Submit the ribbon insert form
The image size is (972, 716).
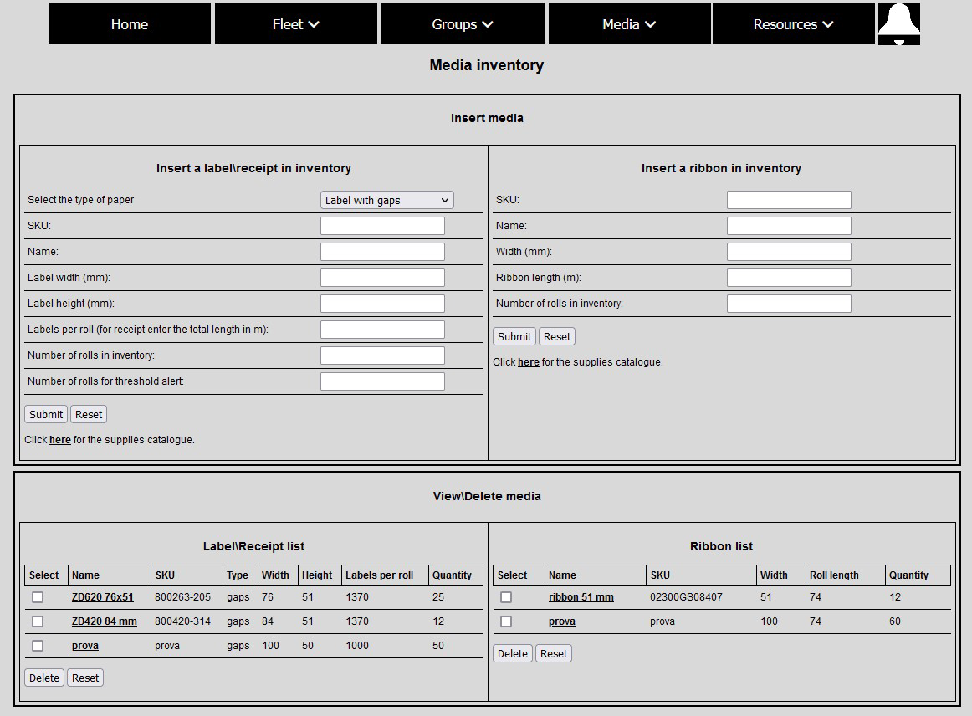514,336
